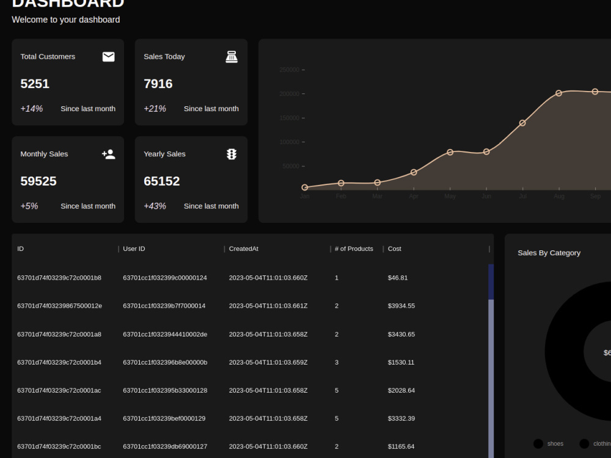The height and width of the screenshot is (458, 611).
Task: Click the cost cell $46.81
Action: tap(398, 278)
